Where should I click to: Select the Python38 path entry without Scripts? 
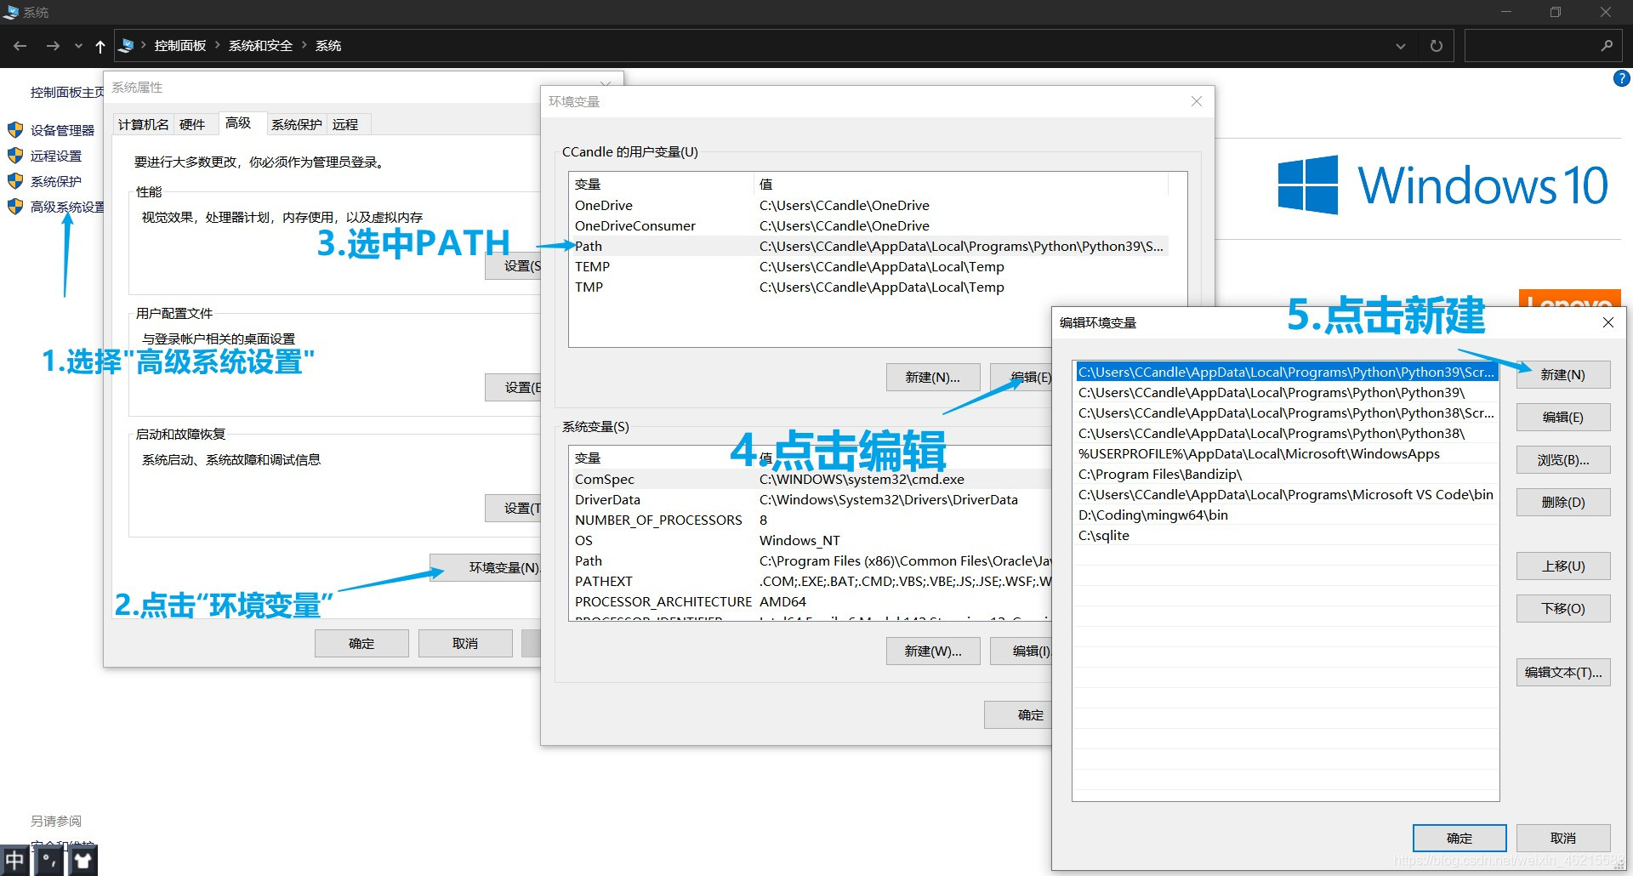pyautogui.click(x=1286, y=433)
